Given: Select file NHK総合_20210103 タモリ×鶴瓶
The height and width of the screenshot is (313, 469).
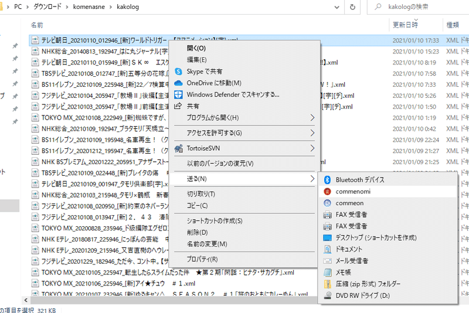Looking at the screenshot, I should (105, 195).
